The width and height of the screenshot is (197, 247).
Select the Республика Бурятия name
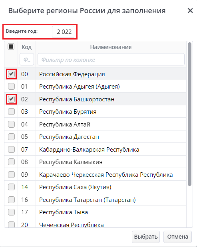pyautogui.click(x=68, y=112)
